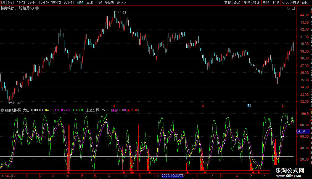Click the 44.00 price axis label
The height and width of the screenshot is (179, 312).
point(305,15)
